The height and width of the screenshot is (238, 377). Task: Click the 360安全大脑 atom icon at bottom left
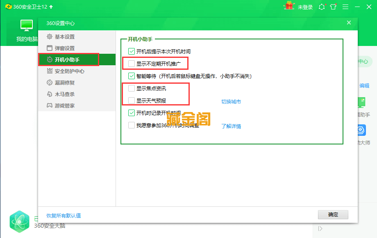[19, 221]
